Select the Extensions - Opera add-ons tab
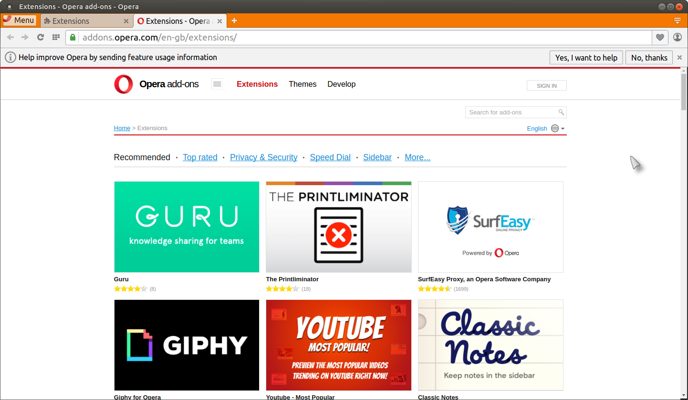688x400 pixels. pos(180,21)
